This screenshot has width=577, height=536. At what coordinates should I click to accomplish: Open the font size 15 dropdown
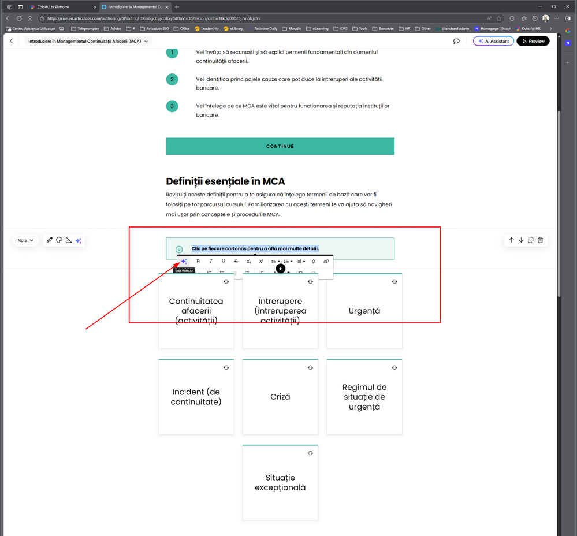point(276,262)
